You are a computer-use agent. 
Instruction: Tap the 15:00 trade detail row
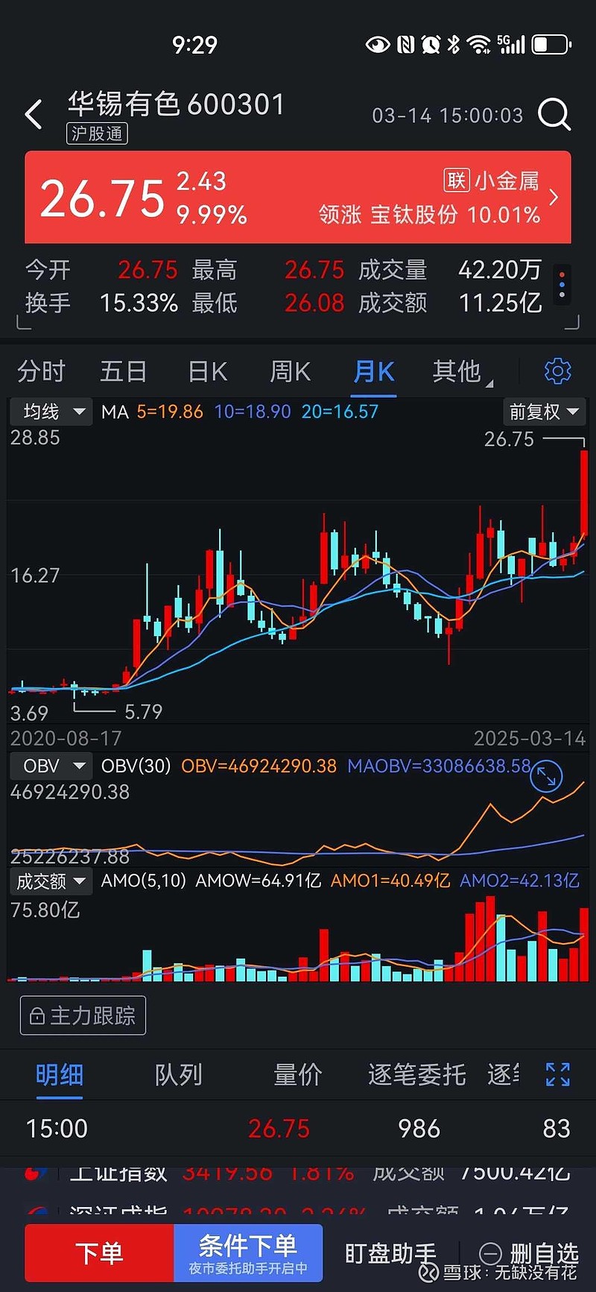pos(298,1128)
